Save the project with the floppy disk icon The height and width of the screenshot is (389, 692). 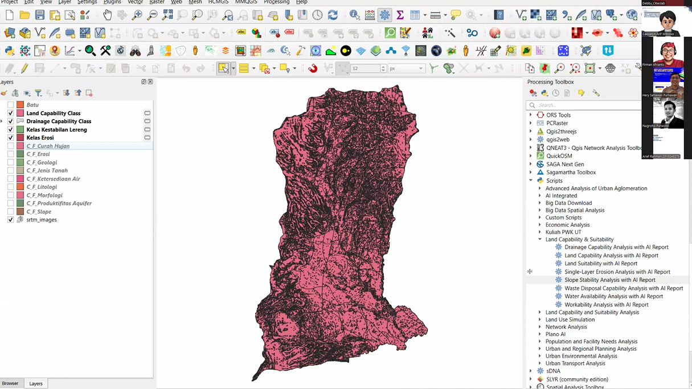(40, 15)
